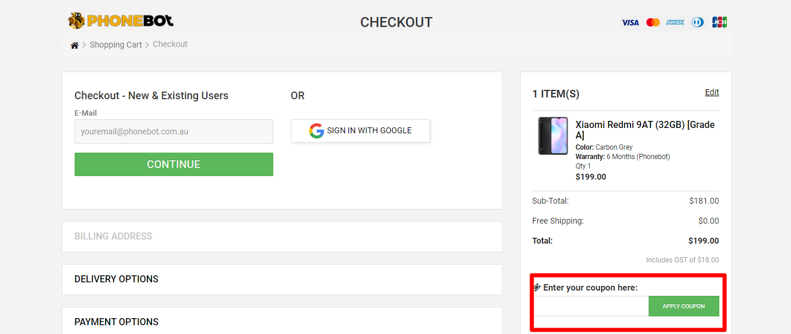Open Xiaomi Redmi 9AT product thumbnail
The image size is (791, 334).
coord(553,136)
